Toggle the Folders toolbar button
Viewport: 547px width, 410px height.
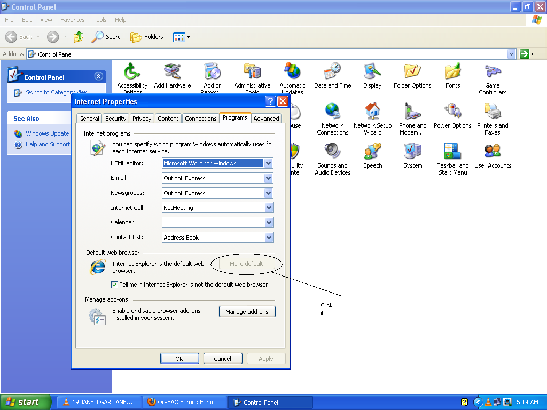point(147,37)
